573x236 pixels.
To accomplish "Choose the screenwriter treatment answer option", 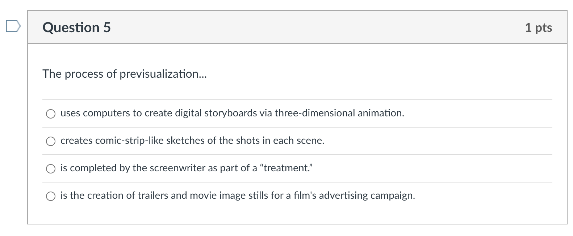I will pos(51,168).
